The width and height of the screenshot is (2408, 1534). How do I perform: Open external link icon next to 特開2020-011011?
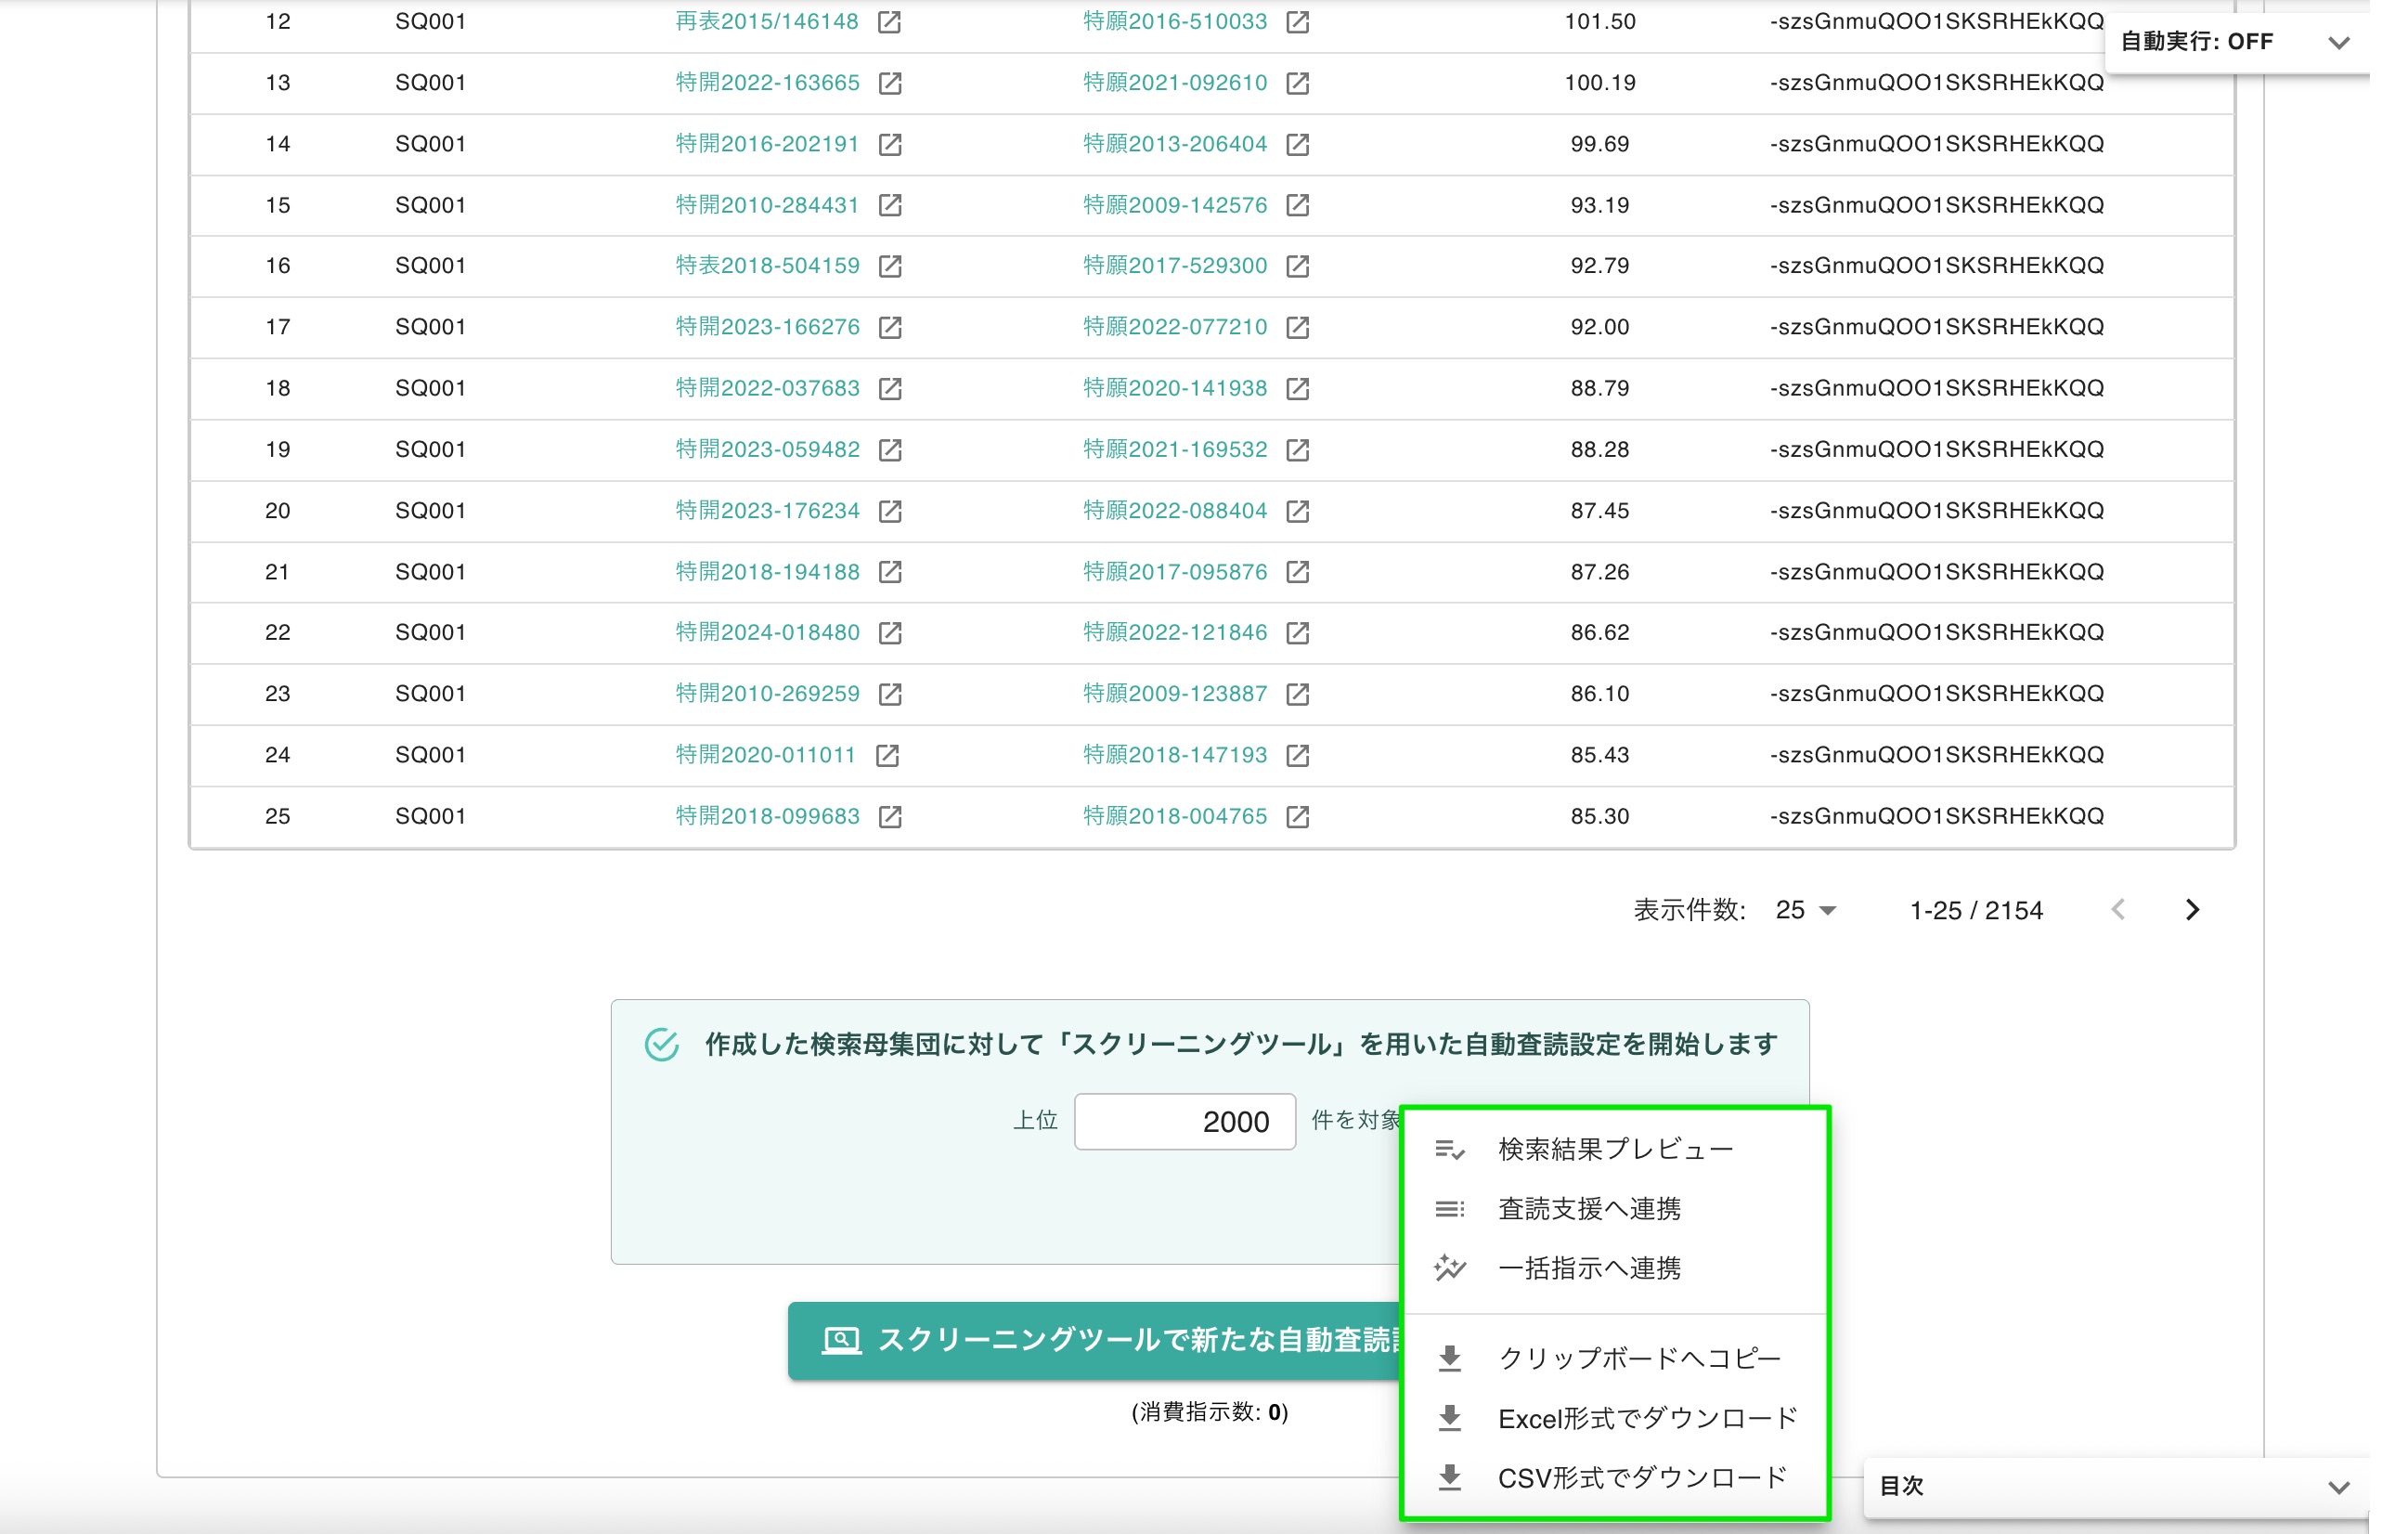point(887,755)
